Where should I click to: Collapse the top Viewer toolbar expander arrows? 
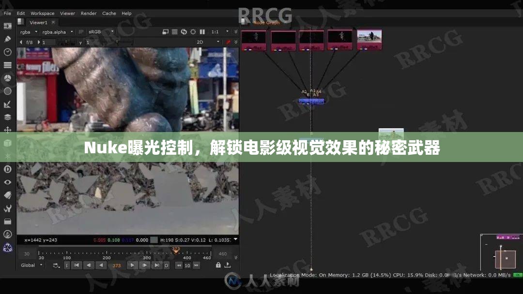click(236, 32)
